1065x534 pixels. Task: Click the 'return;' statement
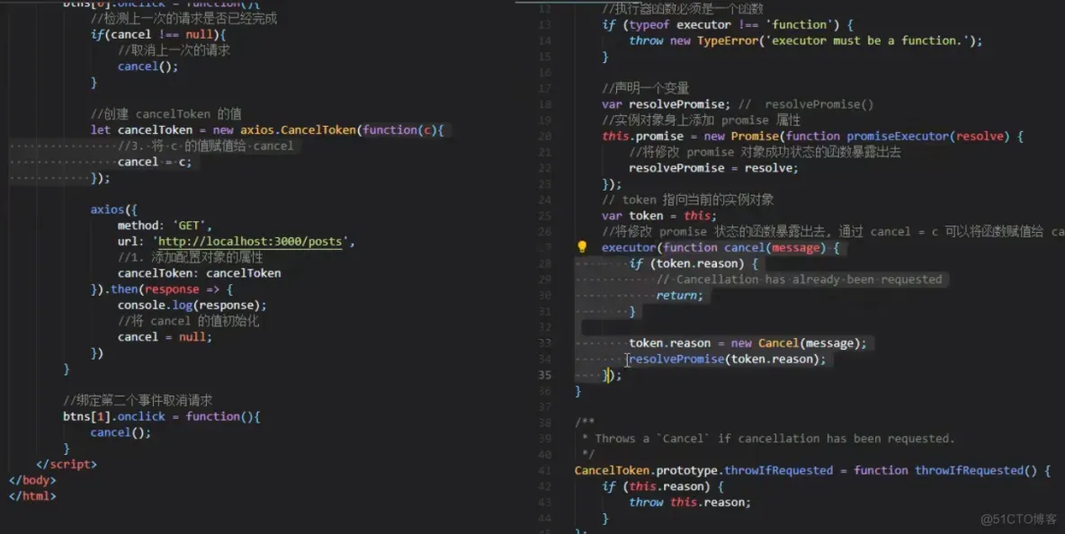pyautogui.click(x=679, y=296)
